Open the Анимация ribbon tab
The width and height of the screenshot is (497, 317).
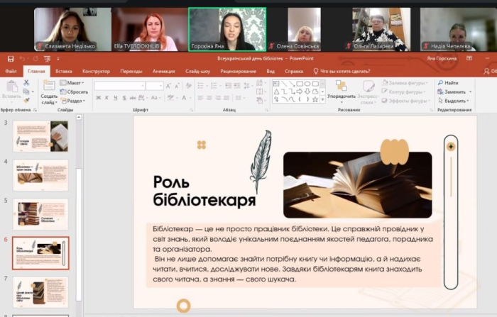(x=163, y=71)
